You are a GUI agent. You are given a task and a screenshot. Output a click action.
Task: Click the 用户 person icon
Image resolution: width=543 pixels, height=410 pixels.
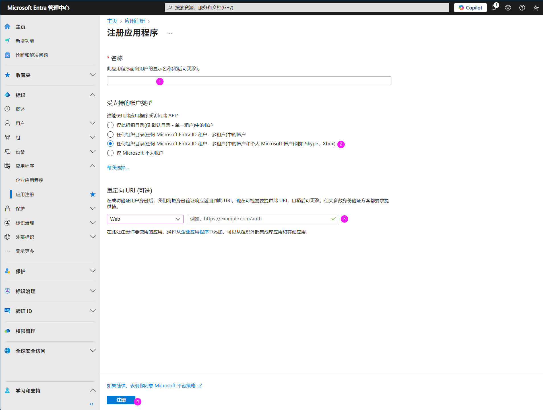[x=7, y=123]
